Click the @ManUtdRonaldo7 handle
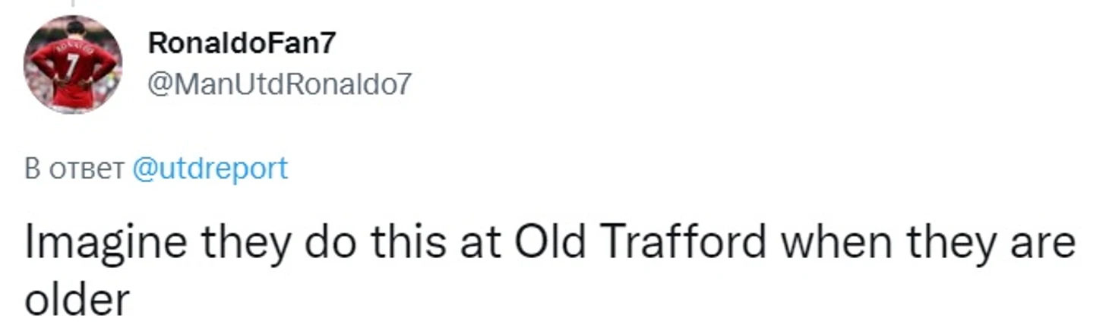This screenshot has width=1109, height=328. coord(278,85)
